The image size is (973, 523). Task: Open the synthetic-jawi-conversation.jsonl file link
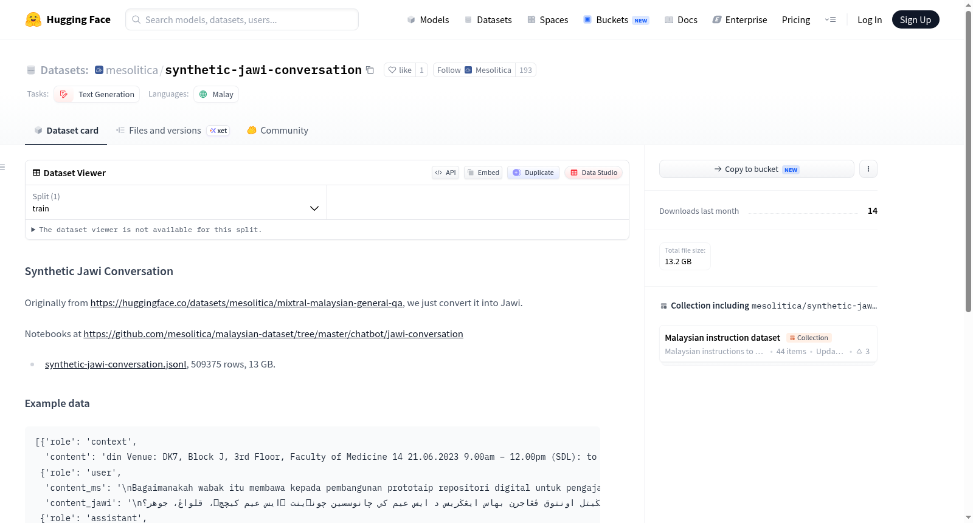[116, 364]
